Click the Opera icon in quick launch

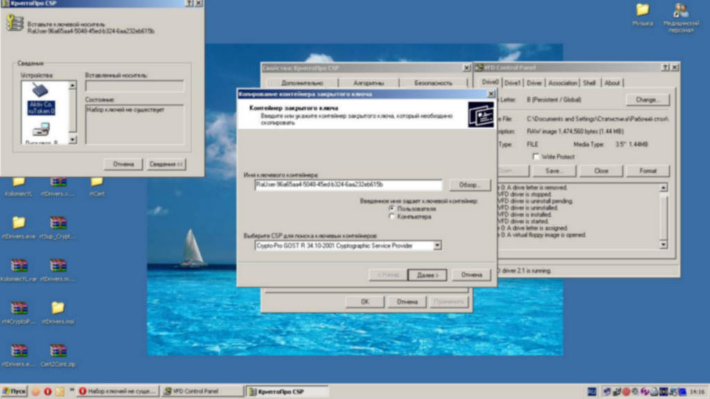point(48,391)
